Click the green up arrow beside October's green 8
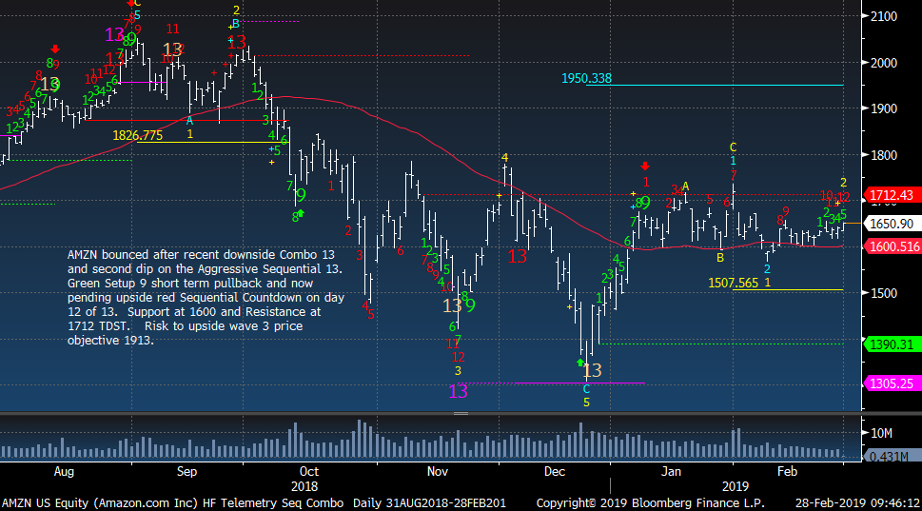The image size is (922, 511). [301, 213]
